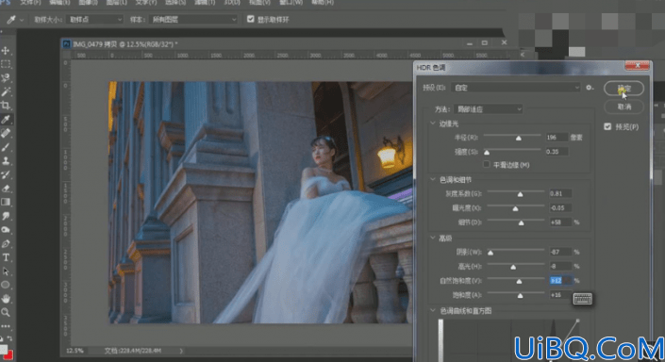Open the Edit (E) menu
Viewport: 665px width, 362px height.
(59, 3)
